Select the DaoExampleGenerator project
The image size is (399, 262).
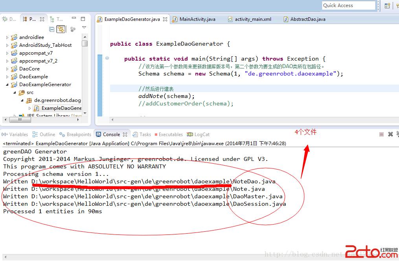coord(45,85)
